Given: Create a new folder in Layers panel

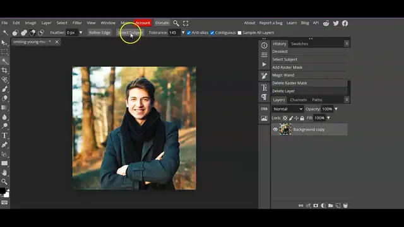Looking at the screenshot, I should (x=331, y=206).
